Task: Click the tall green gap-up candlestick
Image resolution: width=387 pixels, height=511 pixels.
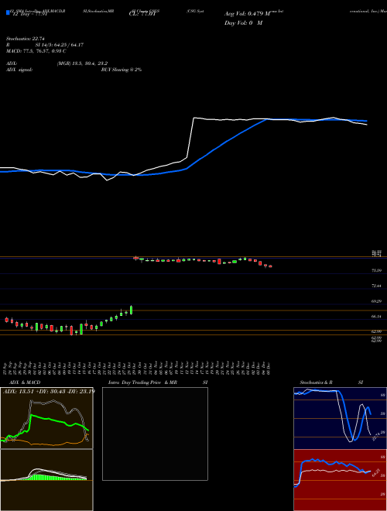Action: pyautogui.click(x=132, y=310)
